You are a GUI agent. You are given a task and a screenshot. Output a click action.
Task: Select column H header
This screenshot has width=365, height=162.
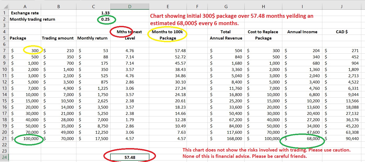coord(263,7)
